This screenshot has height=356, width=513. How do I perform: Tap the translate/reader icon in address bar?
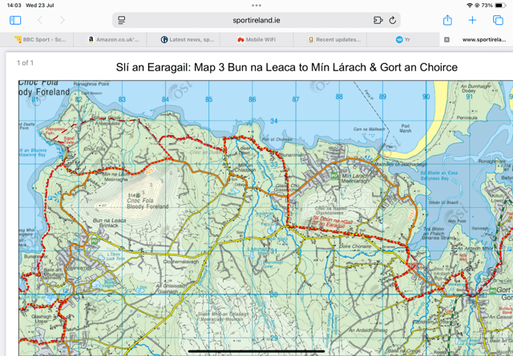click(x=378, y=20)
